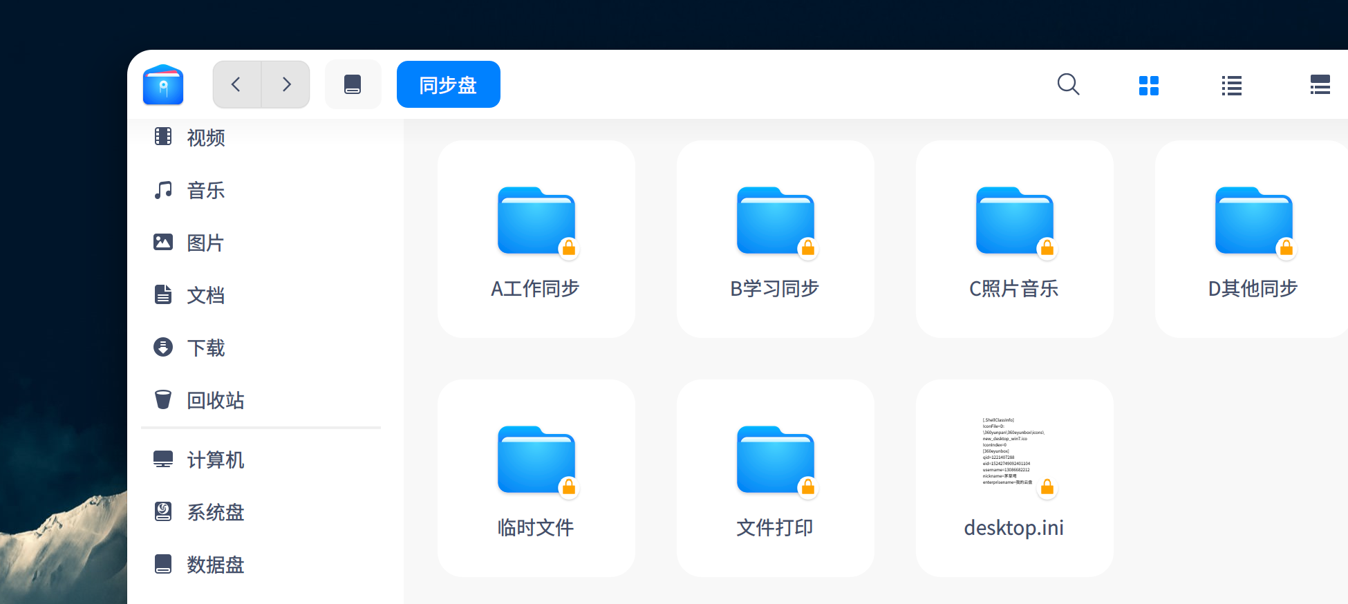Click the lock badge on 临时文件 folder
The image size is (1348, 604).
(x=569, y=487)
